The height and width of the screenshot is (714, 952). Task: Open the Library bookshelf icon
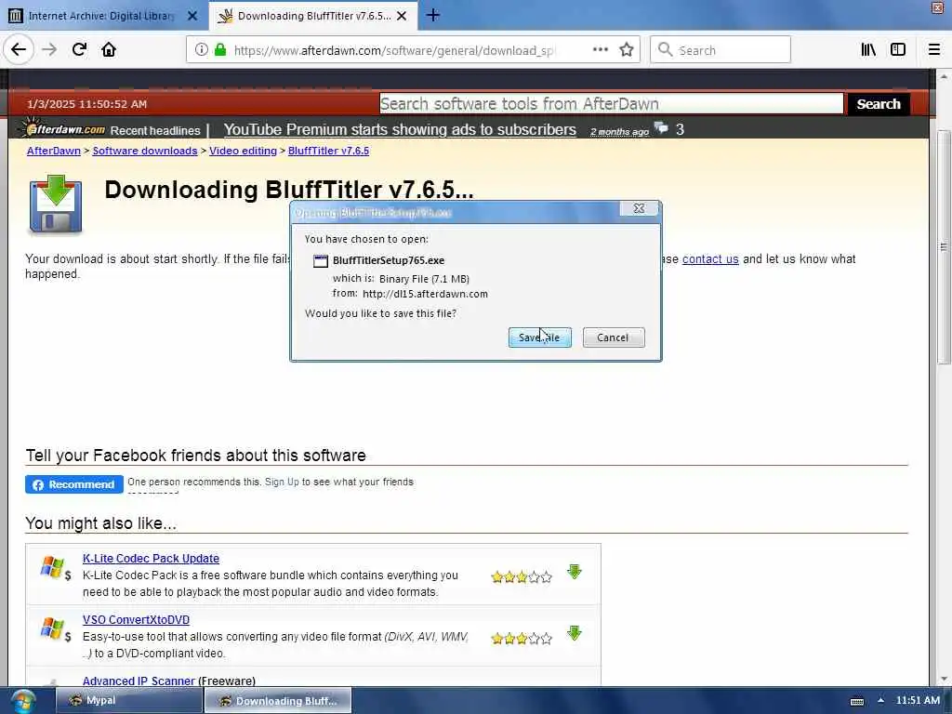pos(868,49)
